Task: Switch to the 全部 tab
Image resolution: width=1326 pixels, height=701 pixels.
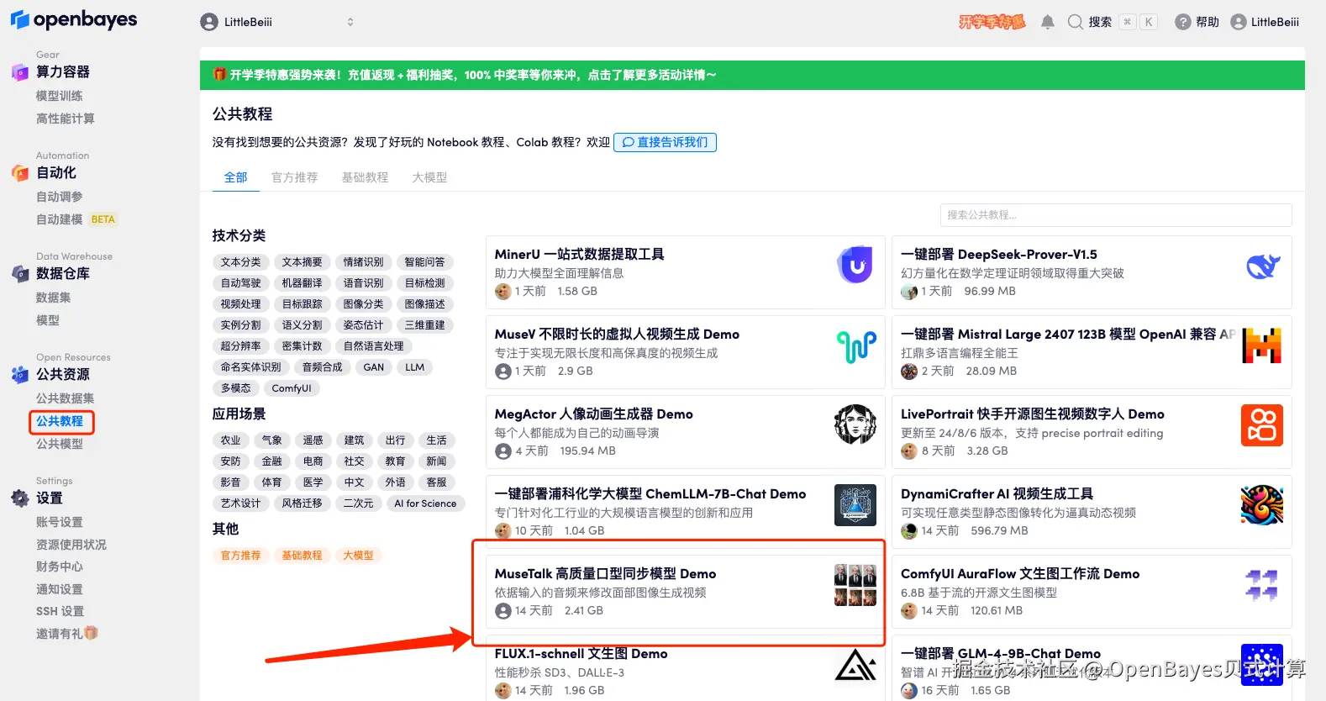Action: coord(235,177)
